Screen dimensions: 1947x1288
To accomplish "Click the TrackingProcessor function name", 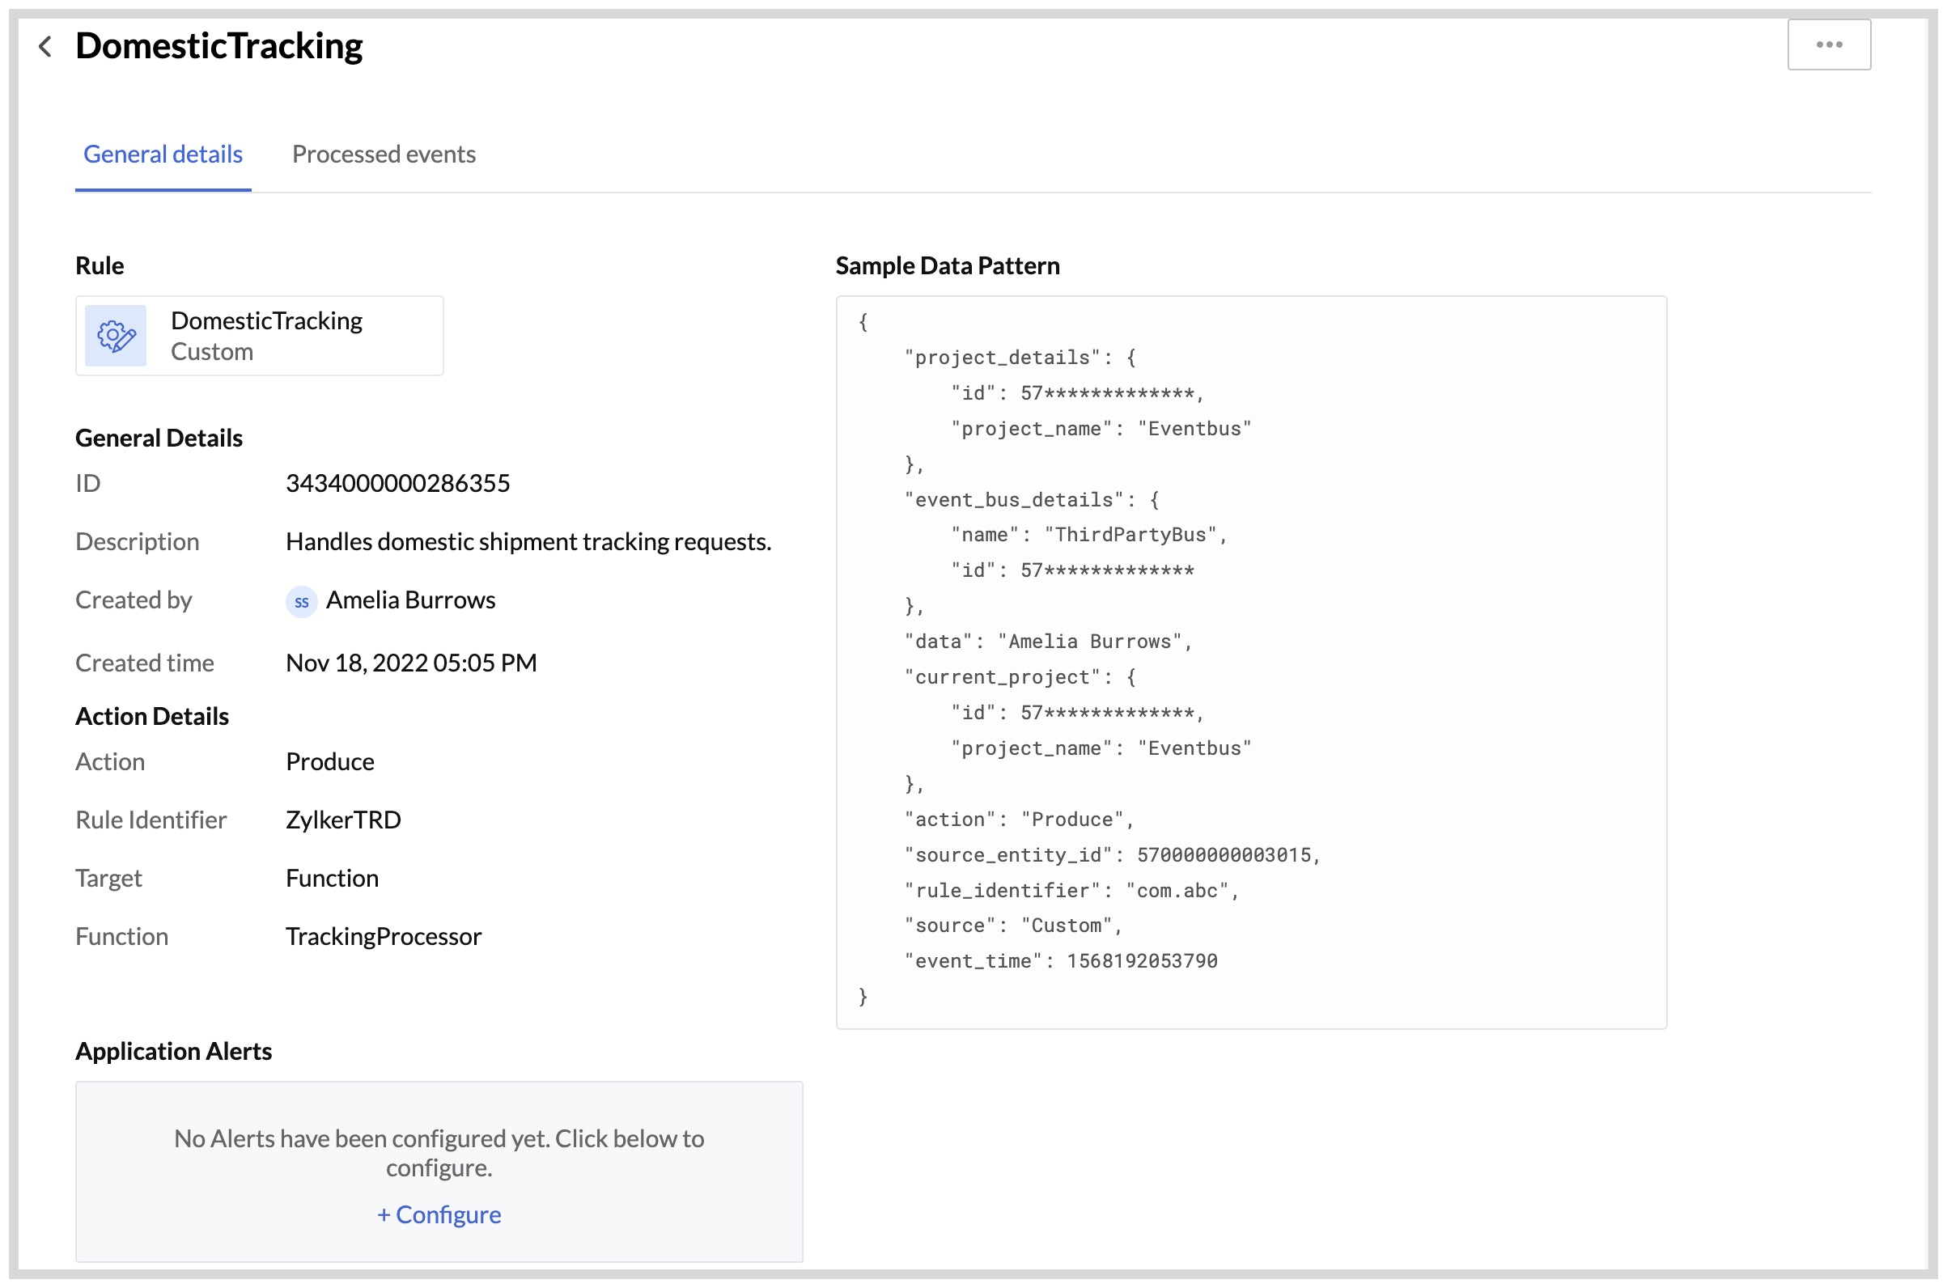I will click(x=383, y=935).
